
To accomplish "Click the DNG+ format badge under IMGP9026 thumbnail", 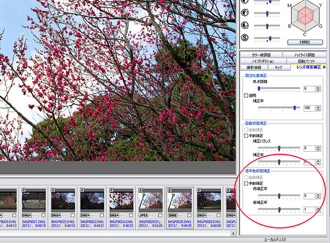I will 202,215.
